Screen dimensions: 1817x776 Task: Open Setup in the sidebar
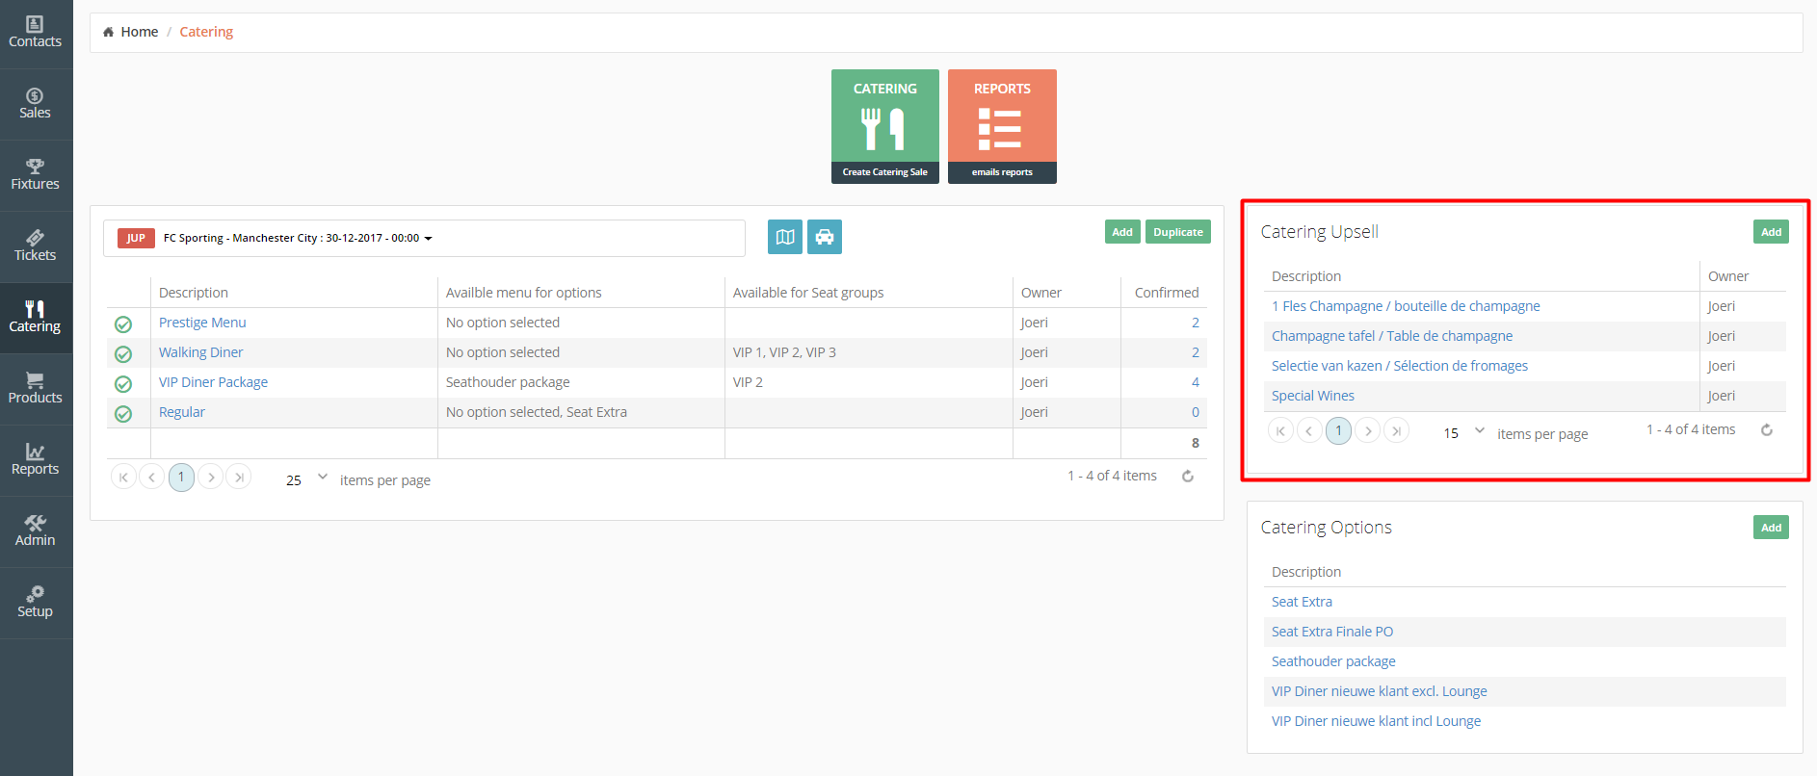click(x=36, y=604)
